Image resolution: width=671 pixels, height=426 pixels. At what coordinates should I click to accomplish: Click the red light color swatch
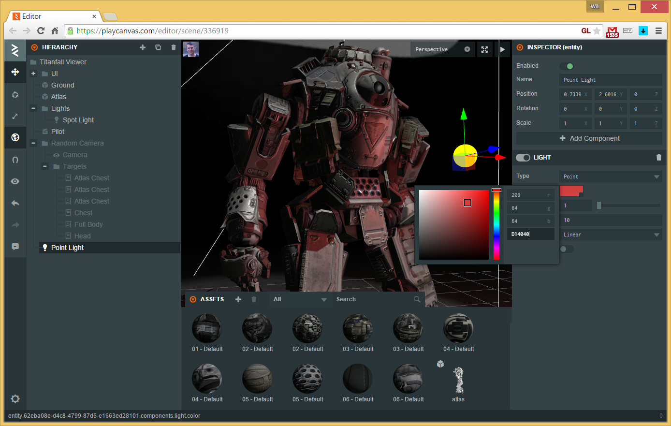pos(571,191)
